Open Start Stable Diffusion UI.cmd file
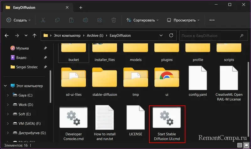 tap(167, 123)
